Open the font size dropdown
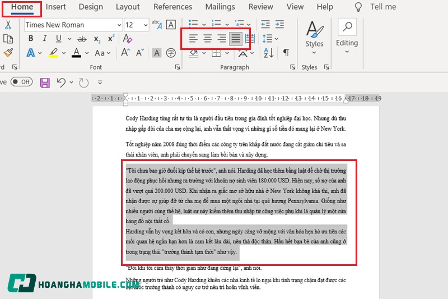Screen dimensions: 448x299 point(144,25)
